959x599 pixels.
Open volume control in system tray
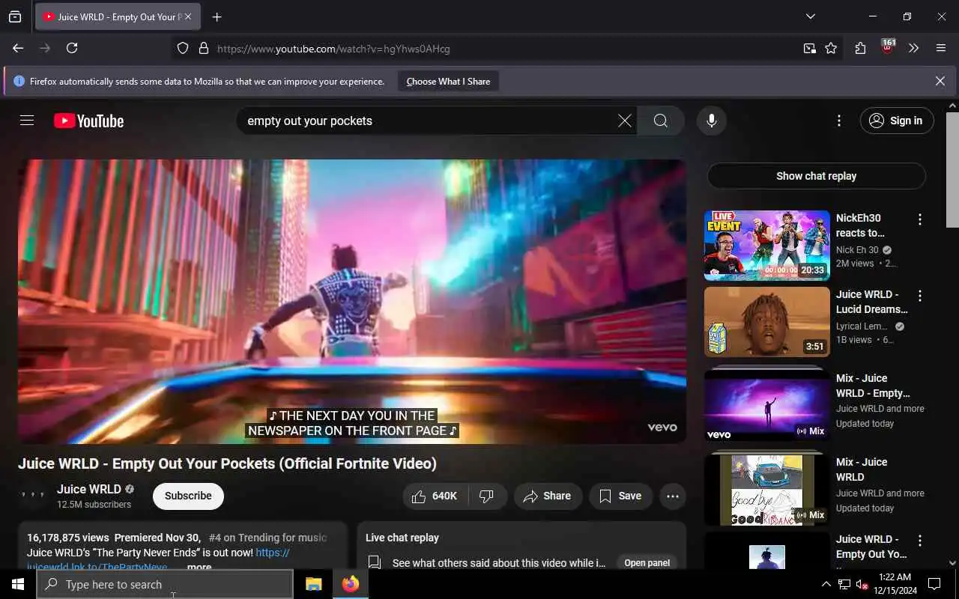pyautogui.click(x=862, y=584)
